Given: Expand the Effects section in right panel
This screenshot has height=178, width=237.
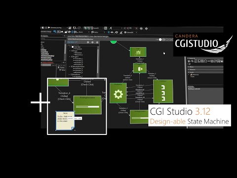Looking at the screenshot, I should [x=192, y=67].
